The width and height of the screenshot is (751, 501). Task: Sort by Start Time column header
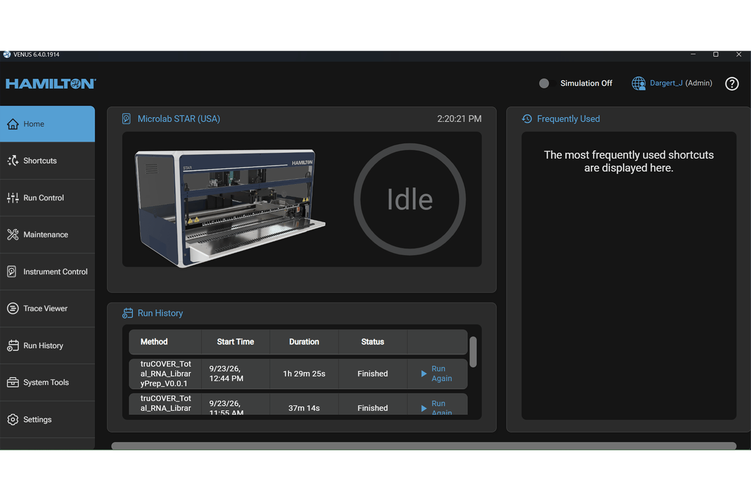pyautogui.click(x=235, y=342)
